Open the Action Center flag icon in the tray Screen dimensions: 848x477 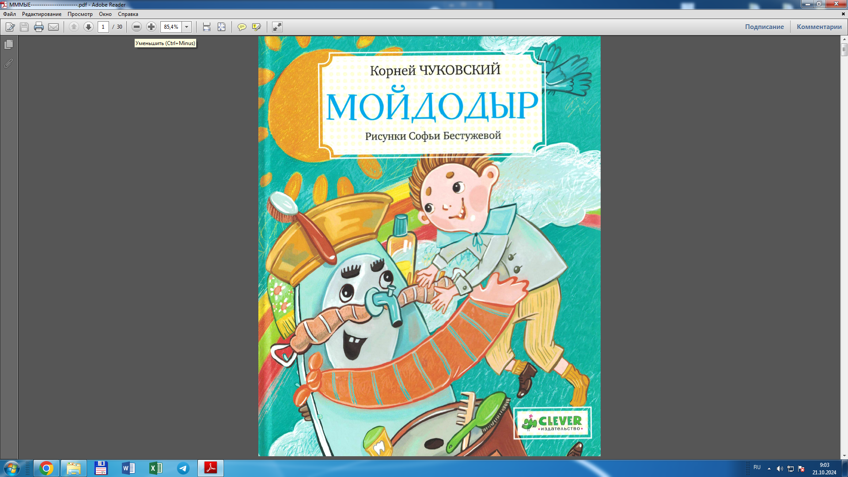click(801, 469)
